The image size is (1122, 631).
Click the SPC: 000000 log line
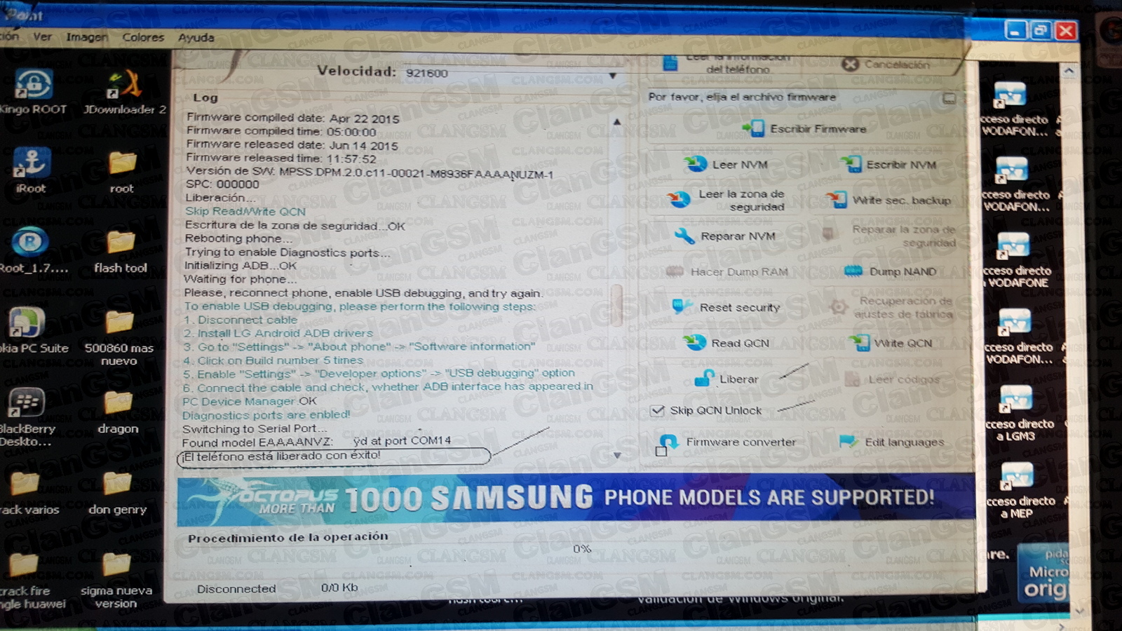222,184
